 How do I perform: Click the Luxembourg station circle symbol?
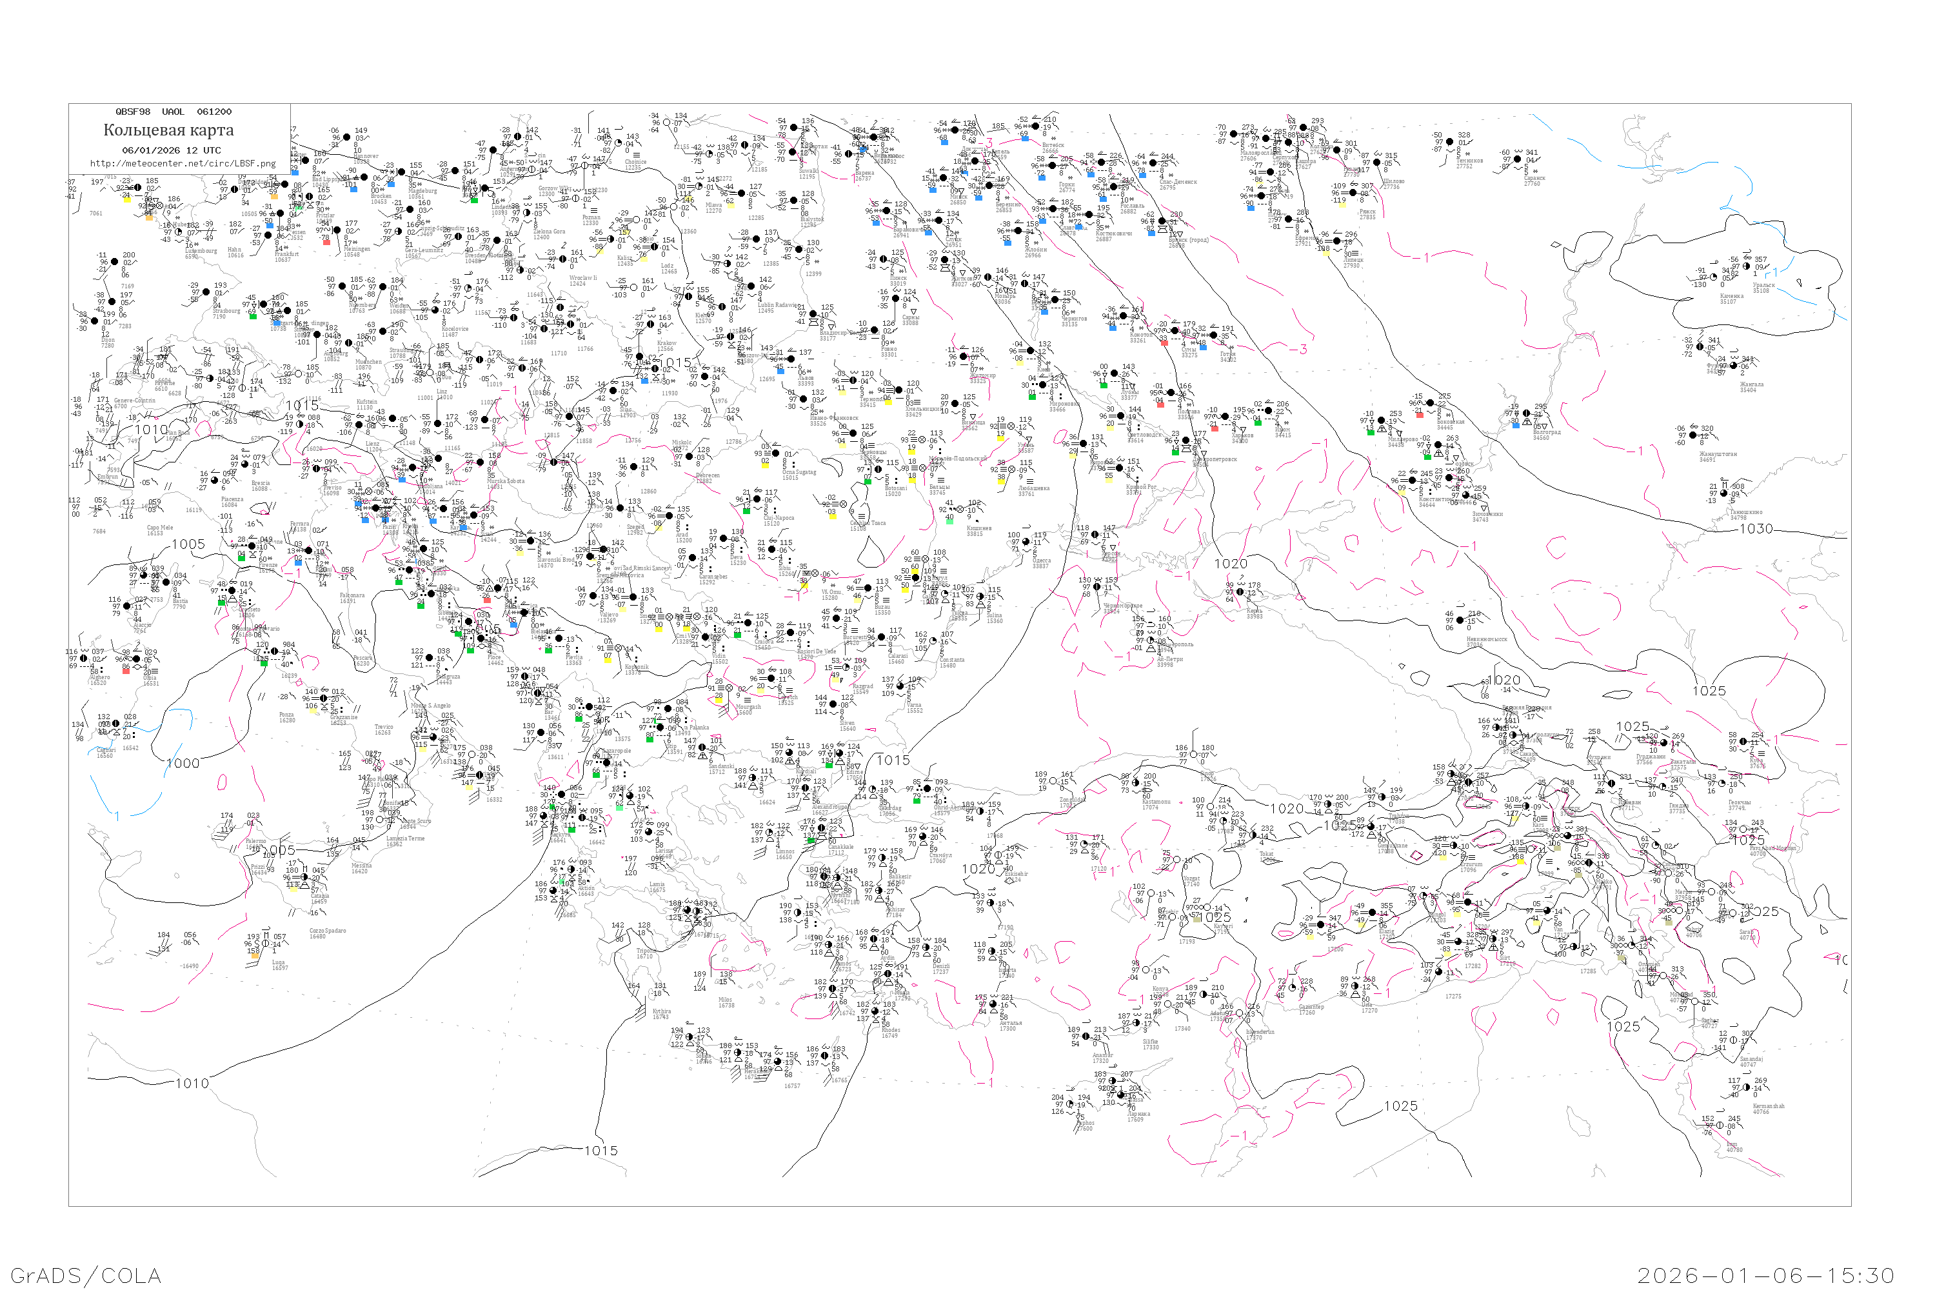click(x=179, y=232)
